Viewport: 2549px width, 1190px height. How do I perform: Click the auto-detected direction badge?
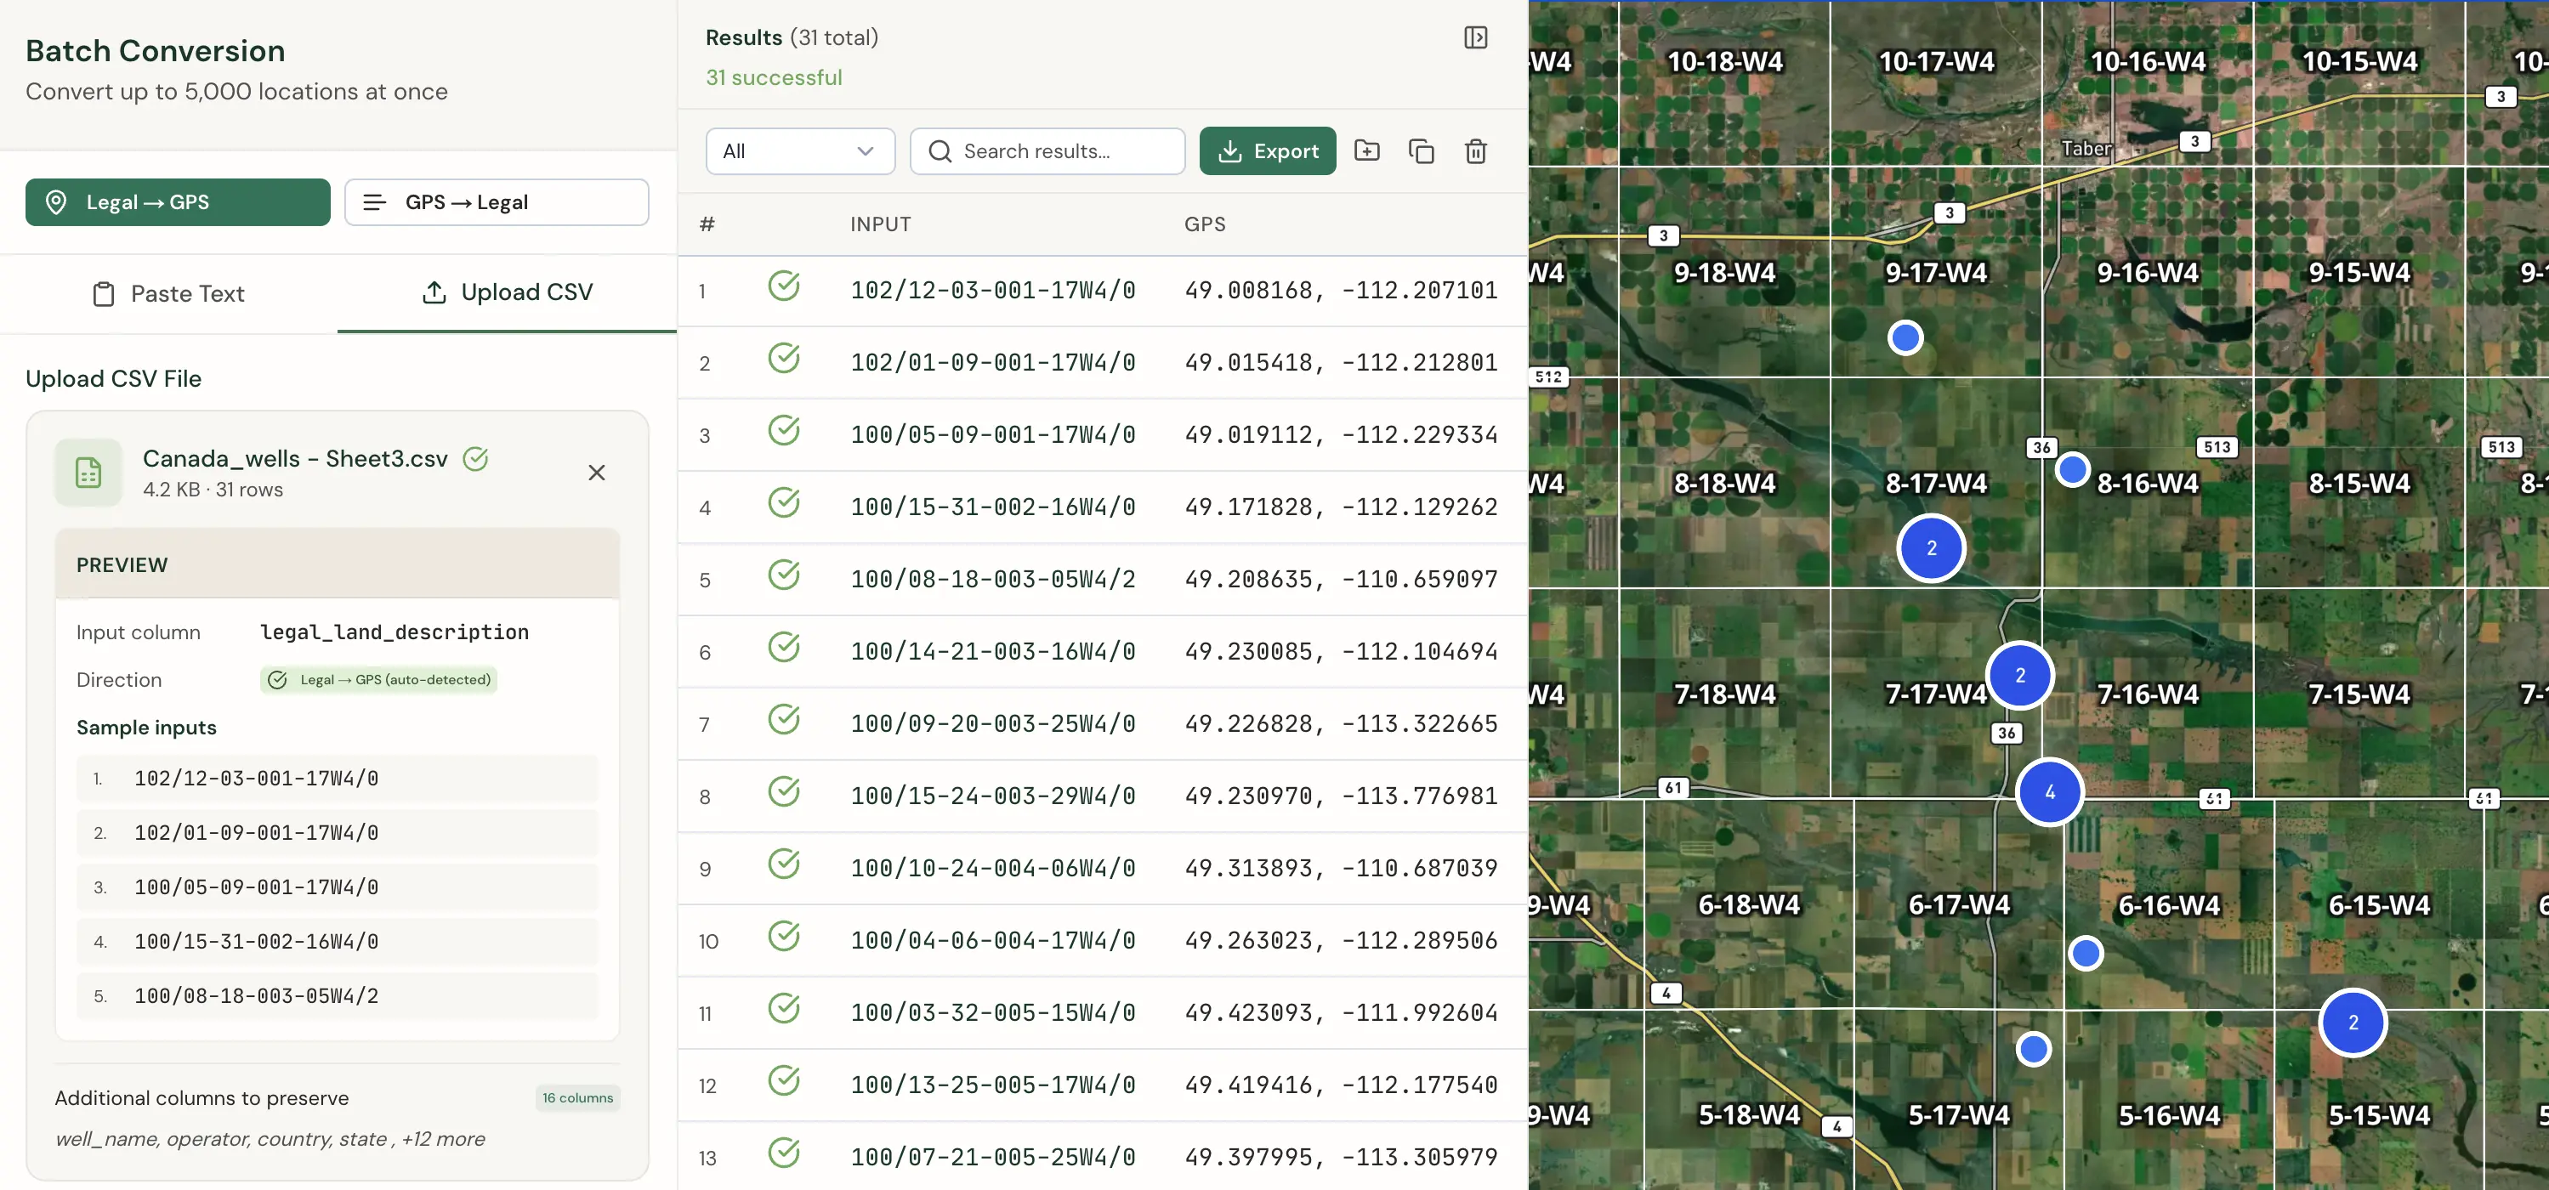click(x=377, y=680)
